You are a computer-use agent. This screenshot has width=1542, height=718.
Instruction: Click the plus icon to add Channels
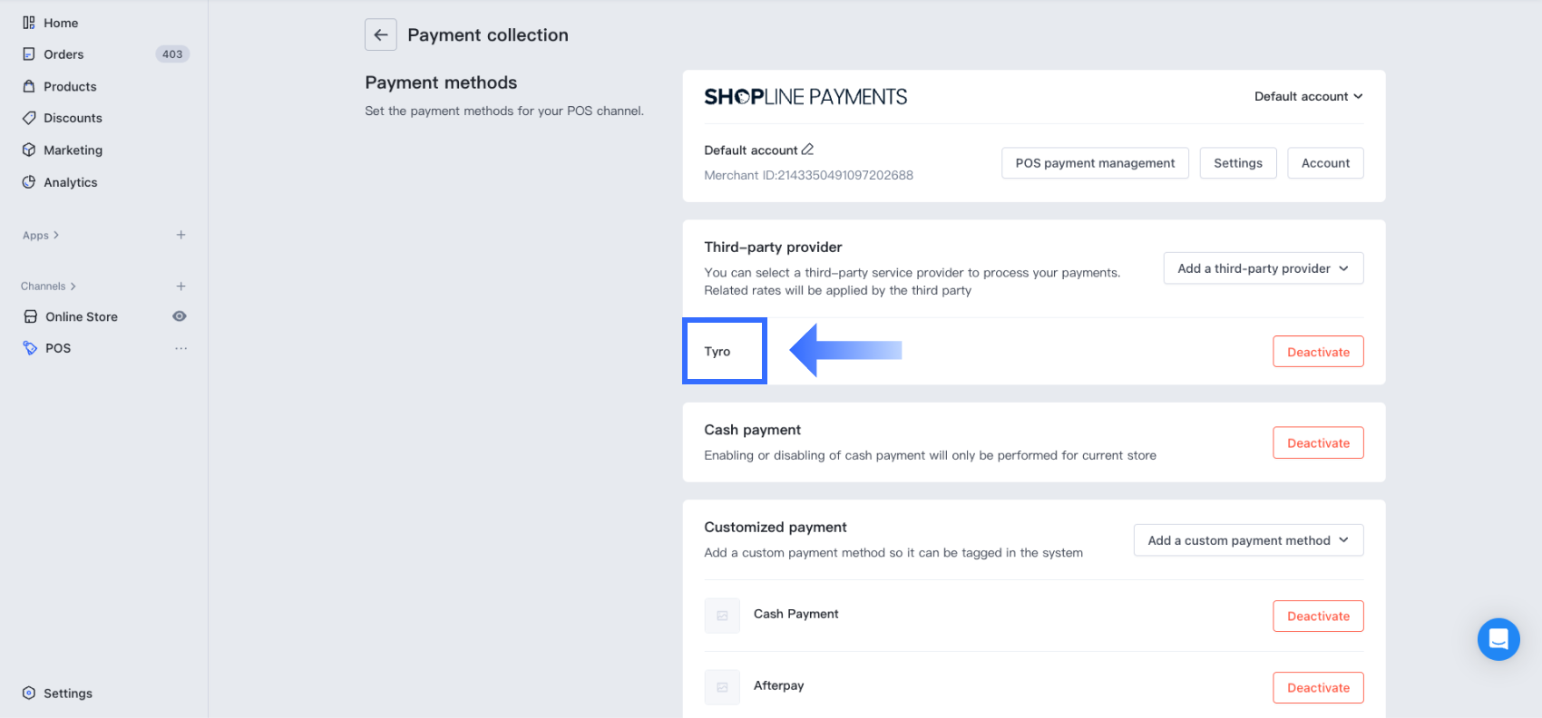click(x=181, y=286)
